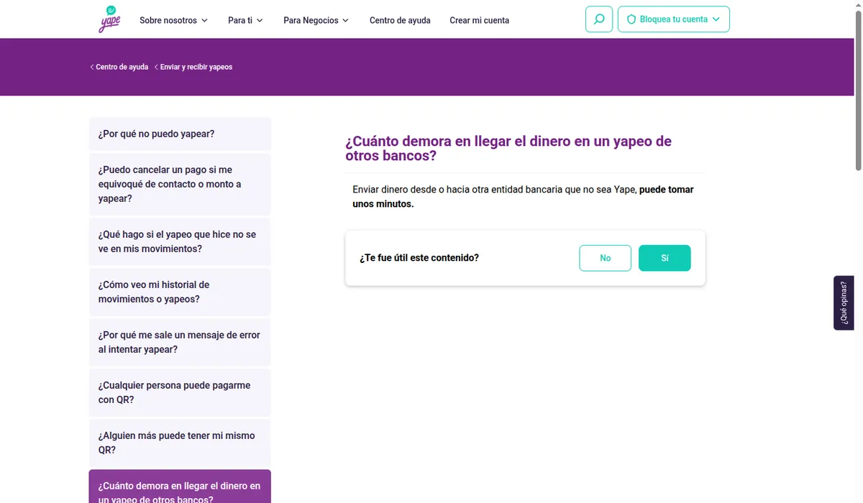Select the highlighted ¿Cuánto demora en llegar el dinero? item

pos(180,487)
